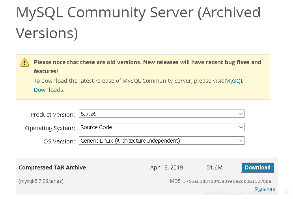The image size is (293, 199).
Task: Open the OS Version Generic Linux dropdown
Action: tap(161, 141)
